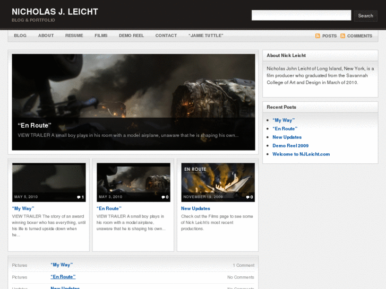Viewport: 386px width, 289px height.
Task: Click the Search button
Action: [366, 16]
